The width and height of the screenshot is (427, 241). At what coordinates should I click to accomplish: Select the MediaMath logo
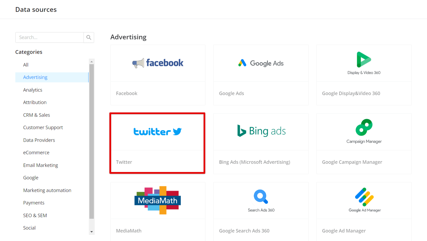tap(158, 200)
